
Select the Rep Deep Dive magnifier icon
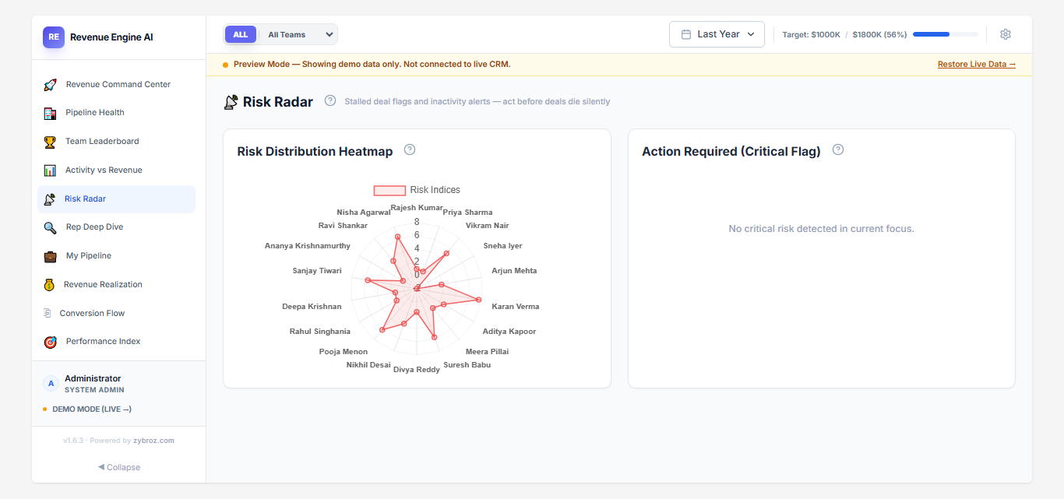coord(50,227)
